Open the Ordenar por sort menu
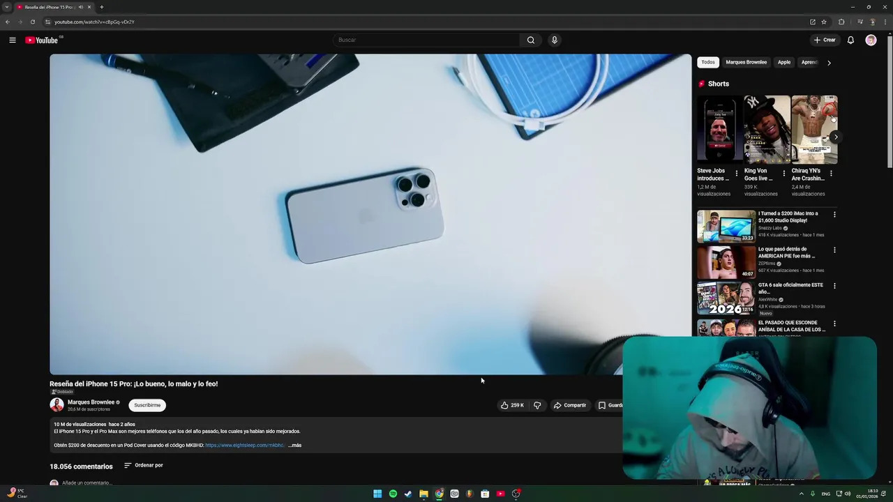 point(144,465)
